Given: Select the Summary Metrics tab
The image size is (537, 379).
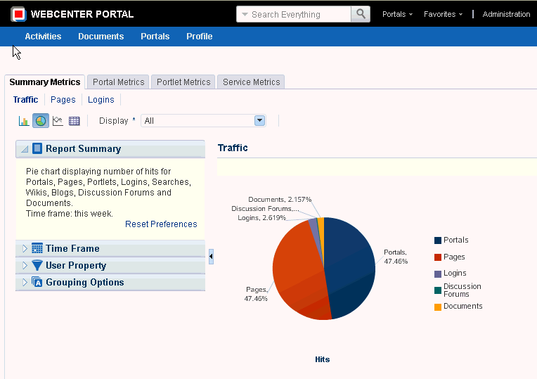Looking at the screenshot, I should point(45,82).
